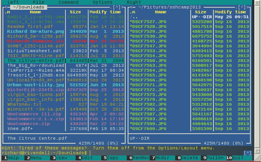Click the command prompt input line
The height and width of the screenshot is (162, 261).
(x=127, y=153)
